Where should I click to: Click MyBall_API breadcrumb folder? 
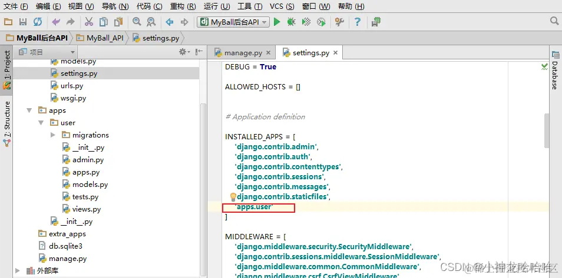coord(100,38)
